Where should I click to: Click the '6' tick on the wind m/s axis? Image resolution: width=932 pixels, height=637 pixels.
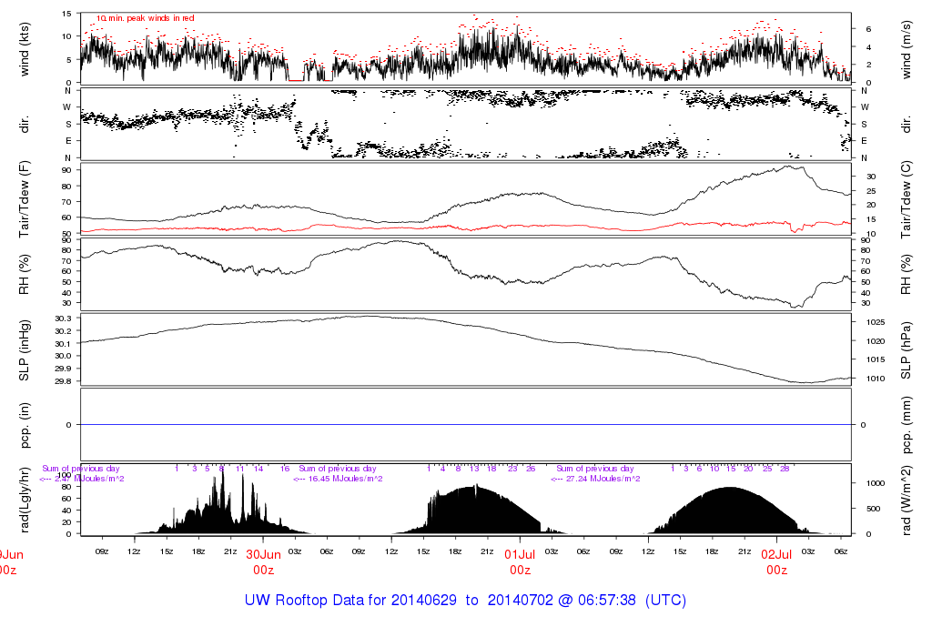coord(868,29)
